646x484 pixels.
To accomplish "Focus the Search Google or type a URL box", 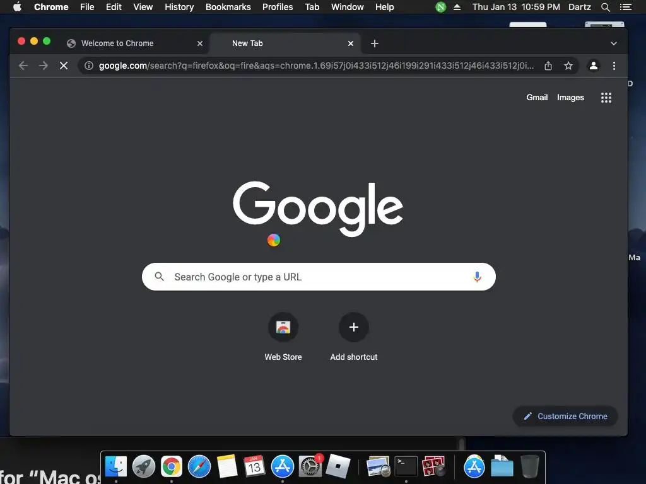I will point(319,277).
